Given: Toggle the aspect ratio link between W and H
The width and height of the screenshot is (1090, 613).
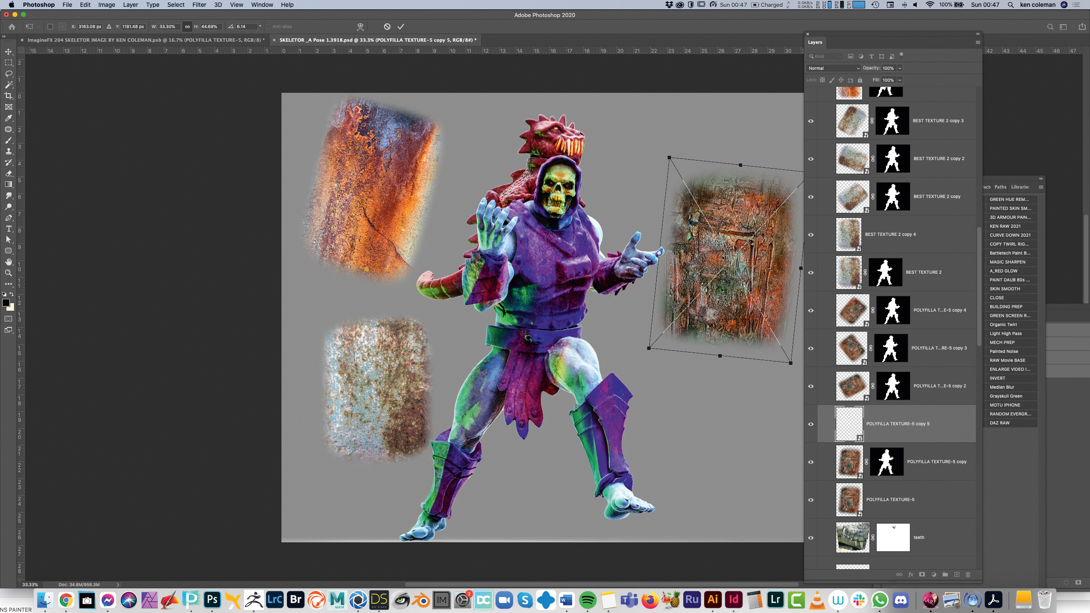Looking at the screenshot, I should [x=187, y=26].
